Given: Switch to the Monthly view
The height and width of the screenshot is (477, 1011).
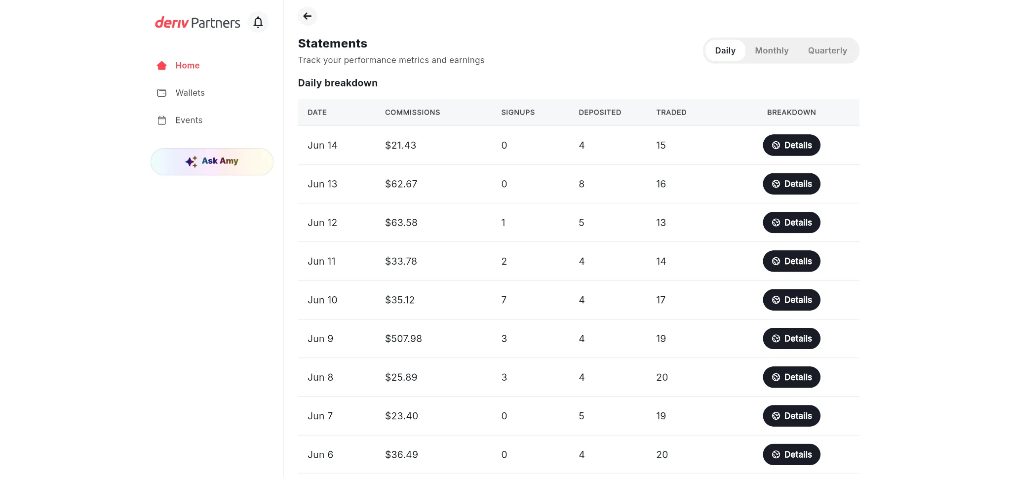Looking at the screenshot, I should click(x=772, y=50).
